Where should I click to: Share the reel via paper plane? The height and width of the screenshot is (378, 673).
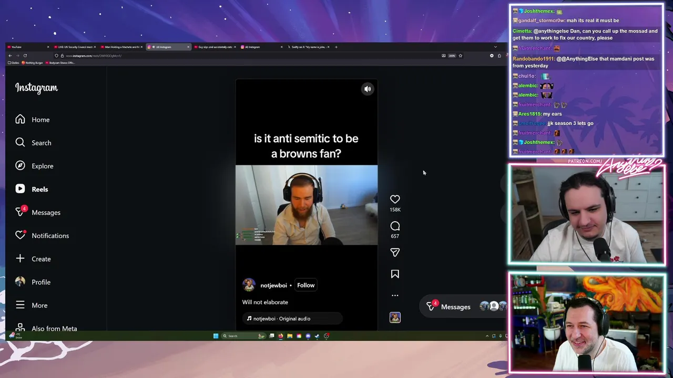(395, 253)
